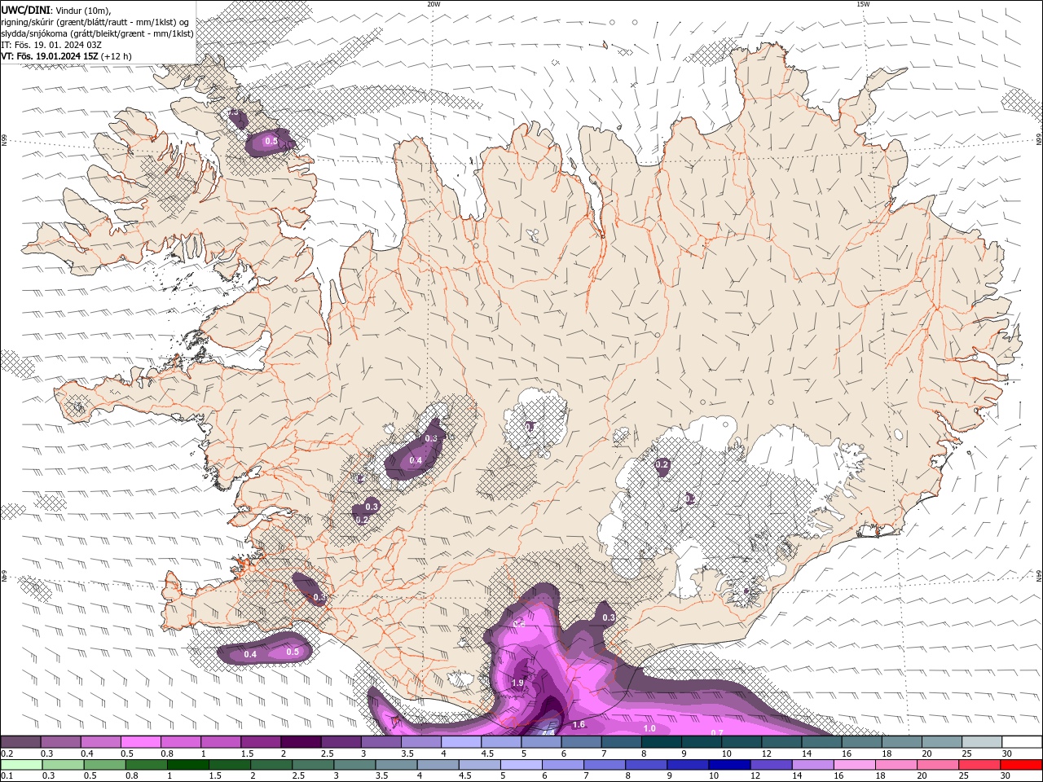Click the '0.1' label on the lower legend

click(7, 776)
